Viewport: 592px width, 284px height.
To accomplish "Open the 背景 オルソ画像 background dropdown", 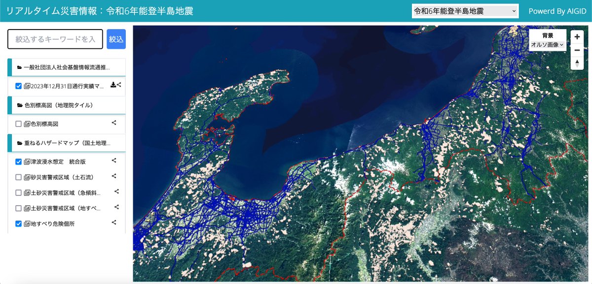I will click(x=547, y=44).
